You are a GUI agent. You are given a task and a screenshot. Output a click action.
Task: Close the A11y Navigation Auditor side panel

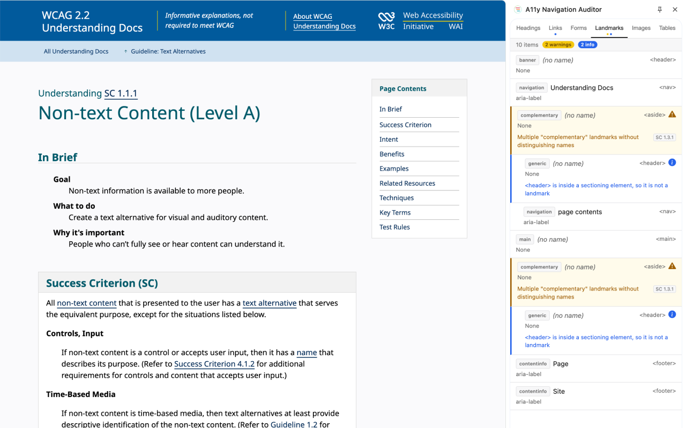(674, 10)
